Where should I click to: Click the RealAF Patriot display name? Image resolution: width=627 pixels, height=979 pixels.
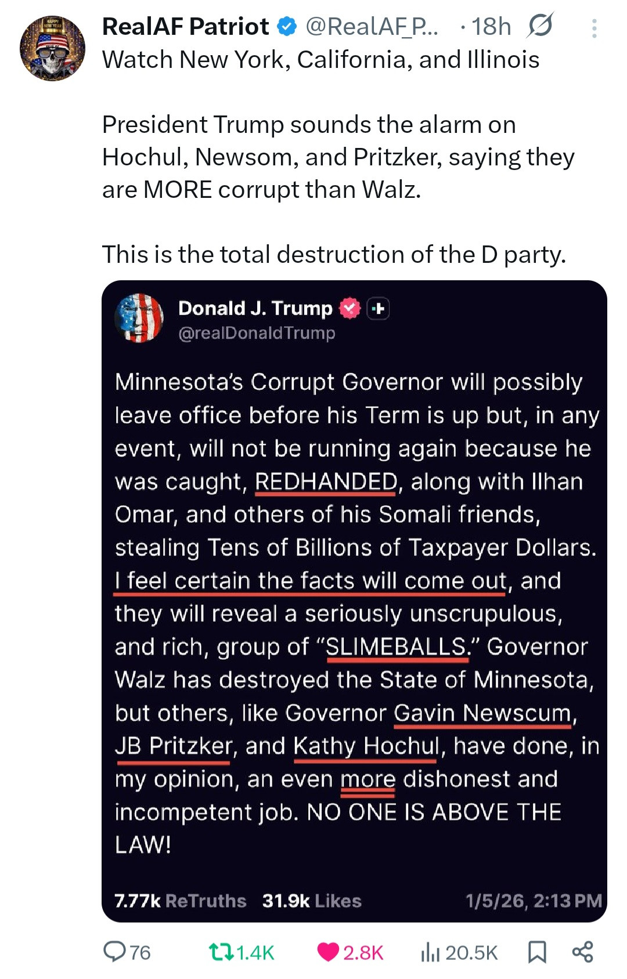pos(185,27)
